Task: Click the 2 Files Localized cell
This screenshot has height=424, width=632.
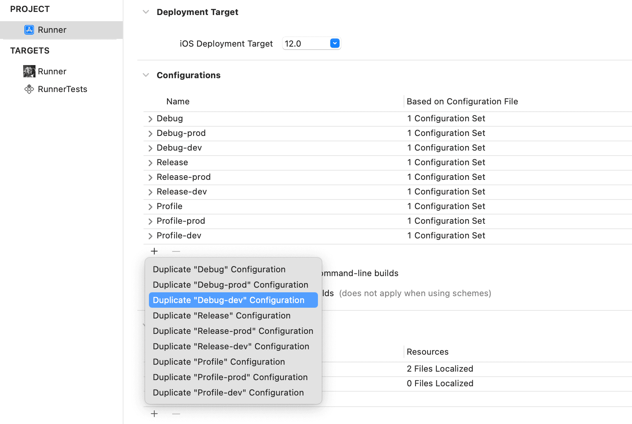Action: [440, 369]
